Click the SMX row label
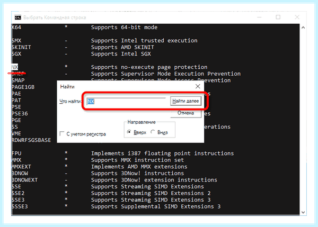The height and width of the screenshot is (227, 318). pyautogui.click(x=16, y=41)
